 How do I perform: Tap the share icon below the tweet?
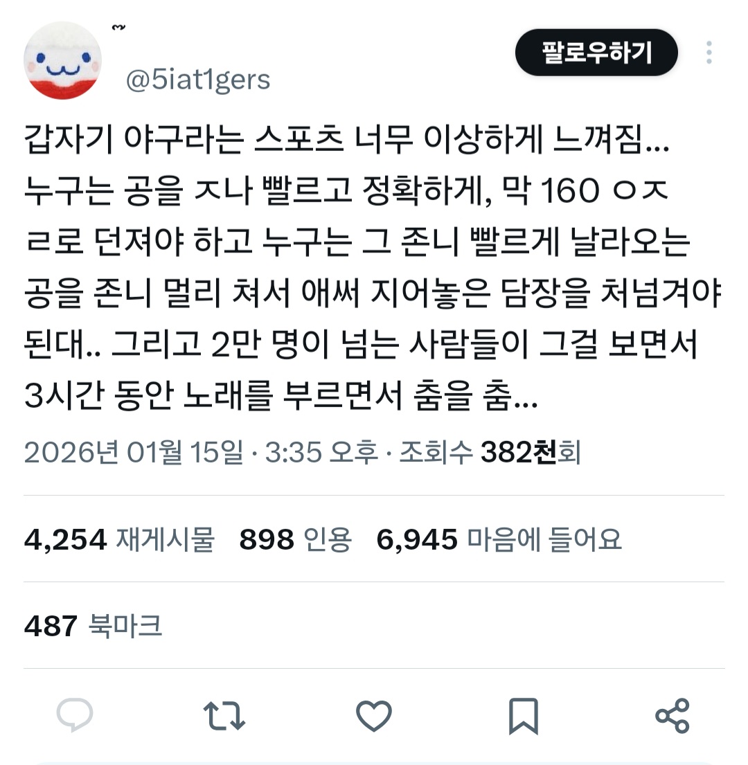(x=673, y=716)
